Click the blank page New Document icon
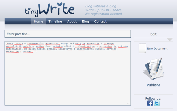 (142, 48)
